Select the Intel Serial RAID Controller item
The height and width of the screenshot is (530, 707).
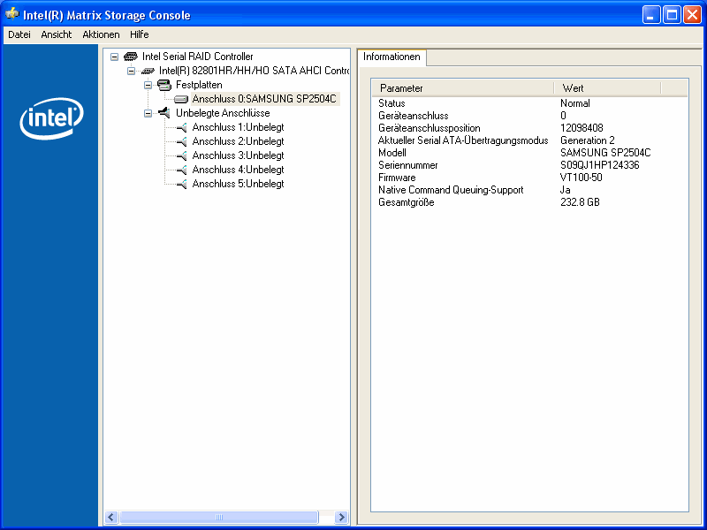(197, 57)
